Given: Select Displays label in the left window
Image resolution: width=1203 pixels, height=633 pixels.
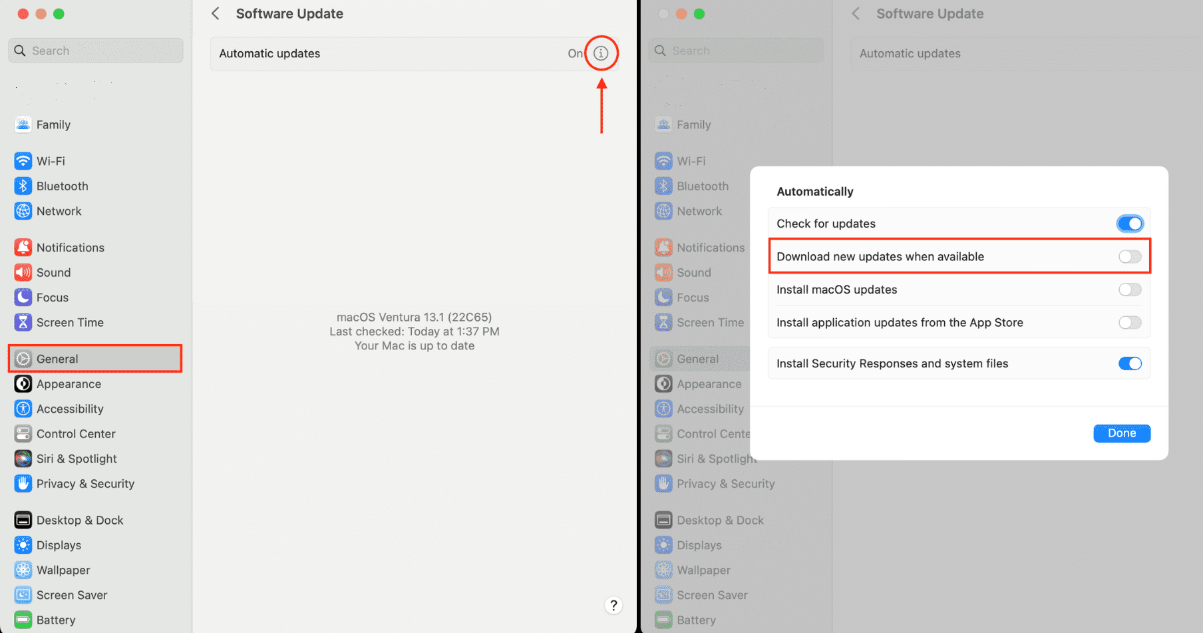Looking at the screenshot, I should point(59,545).
